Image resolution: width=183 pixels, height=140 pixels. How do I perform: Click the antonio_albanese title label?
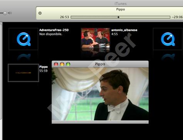[124, 30]
